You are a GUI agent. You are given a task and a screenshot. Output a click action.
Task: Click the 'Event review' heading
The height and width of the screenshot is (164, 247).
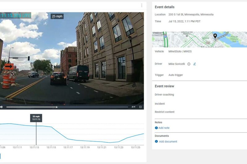[x=164, y=86]
